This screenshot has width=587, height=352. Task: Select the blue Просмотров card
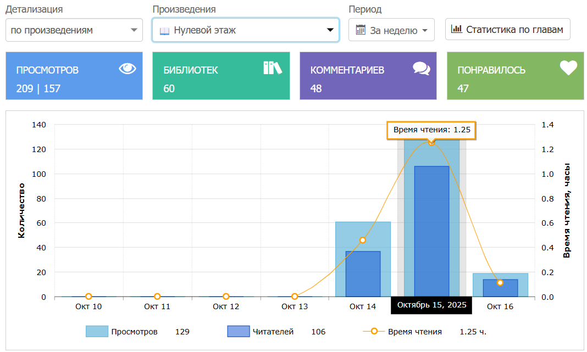click(74, 76)
